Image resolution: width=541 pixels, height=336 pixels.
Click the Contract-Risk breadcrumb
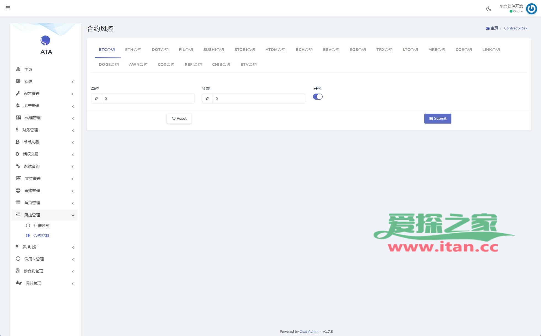pyautogui.click(x=516, y=28)
